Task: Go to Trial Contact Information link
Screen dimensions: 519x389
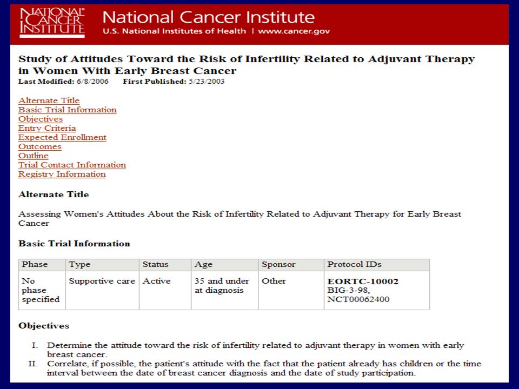Action: 72,165
